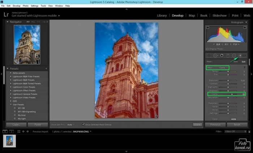This screenshot has width=253, height=153.
Task: Collapse the Histogram panel
Action: click(246, 22)
